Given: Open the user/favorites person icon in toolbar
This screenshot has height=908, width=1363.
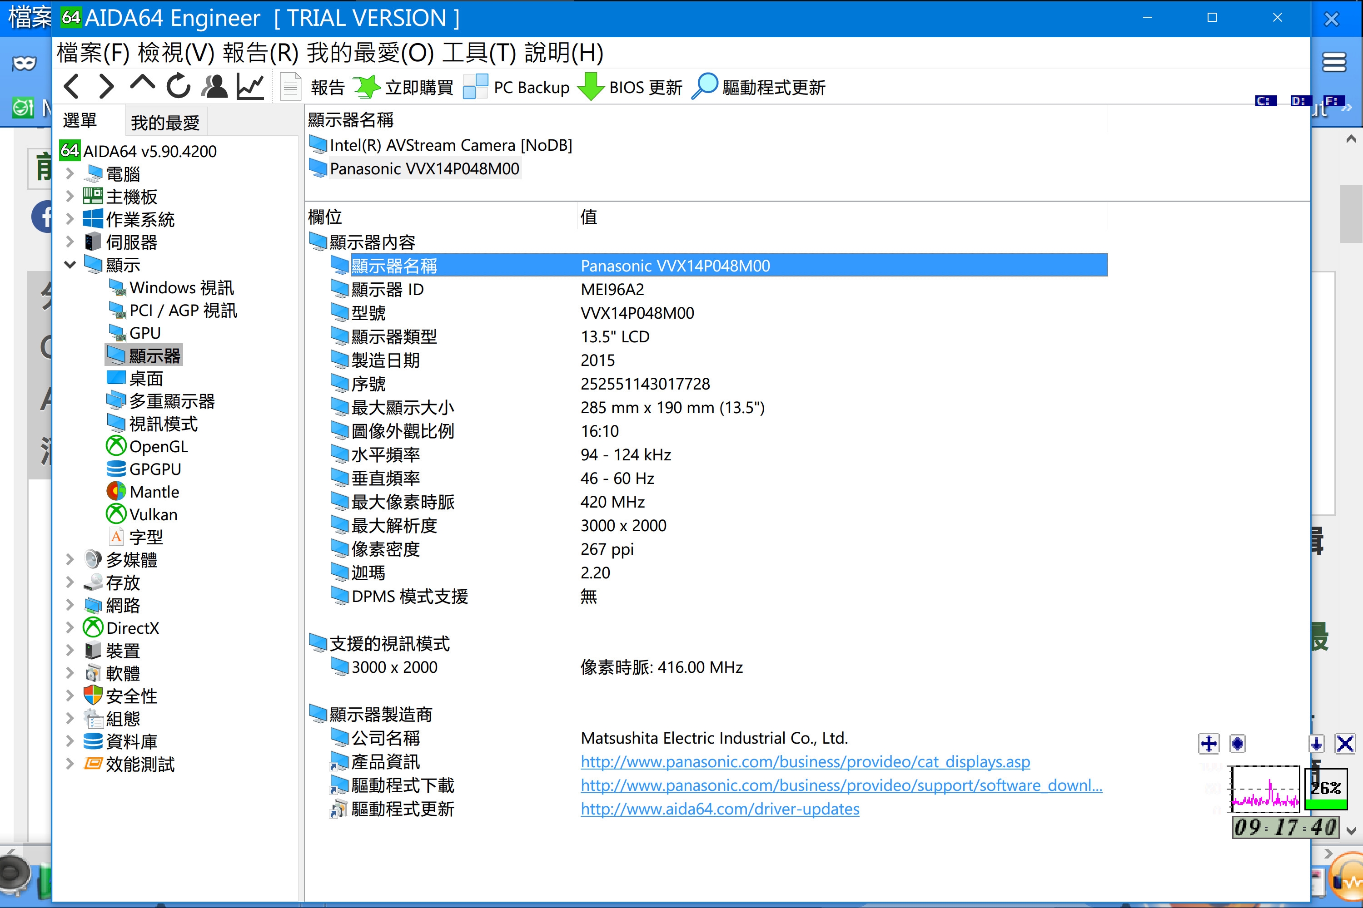Looking at the screenshot, I should (214, 87).
